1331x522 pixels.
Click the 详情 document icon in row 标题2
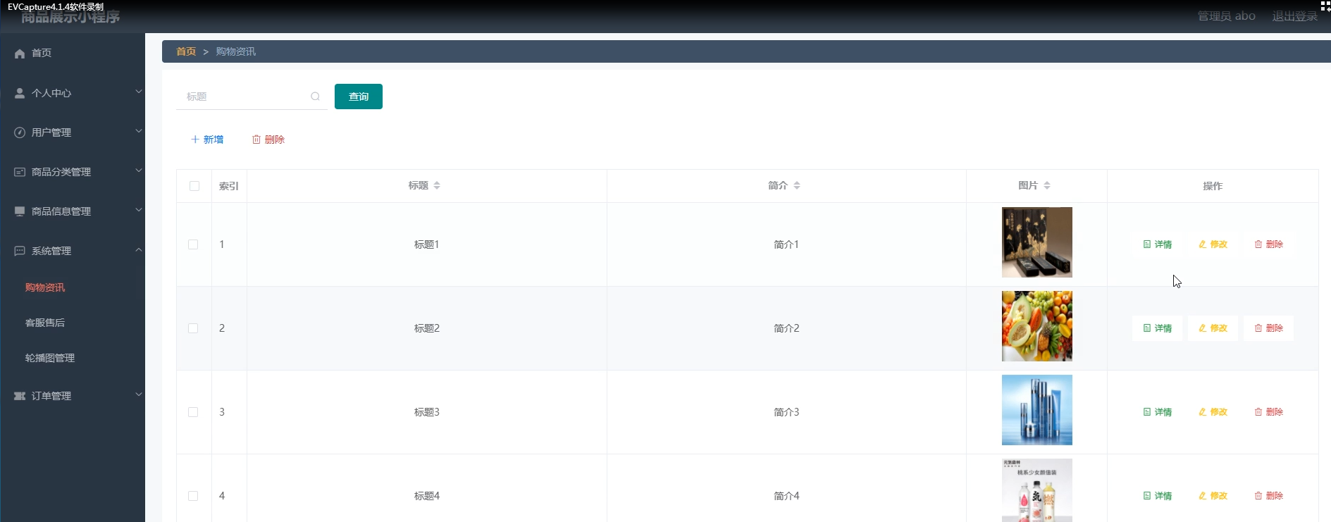[x=1147, y=328]
